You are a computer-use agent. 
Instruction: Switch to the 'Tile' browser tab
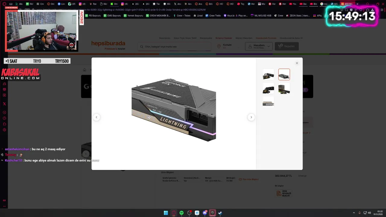pos(156,4)
